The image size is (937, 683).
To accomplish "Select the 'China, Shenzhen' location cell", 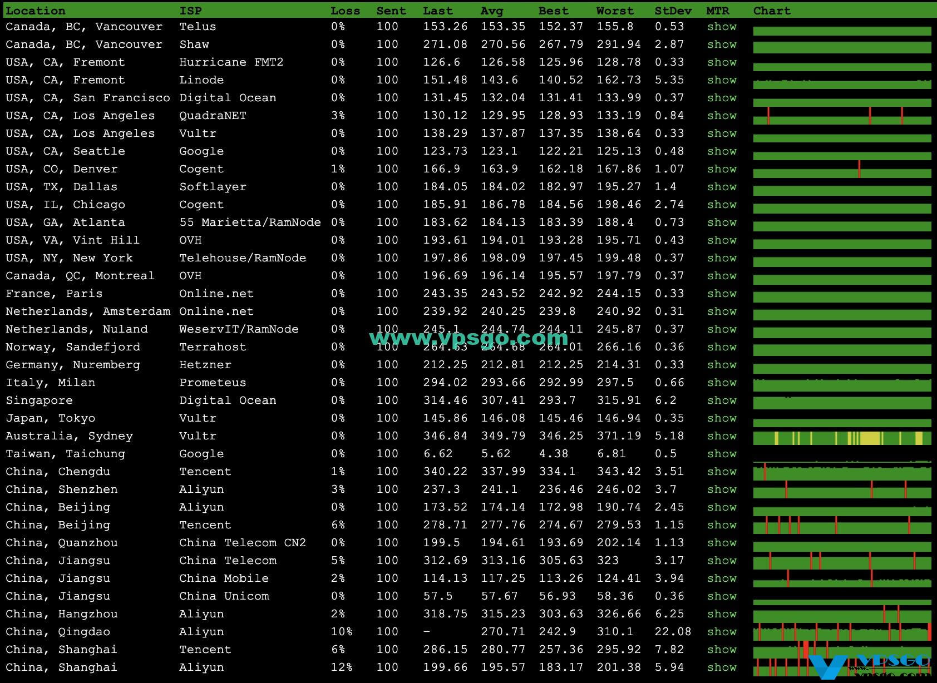I will pyautogui.click(x=62, y=489).
